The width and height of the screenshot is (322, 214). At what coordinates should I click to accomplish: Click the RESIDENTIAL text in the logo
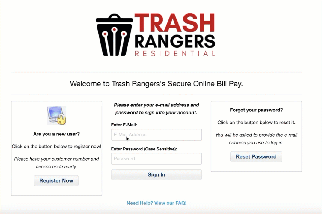[175, 54]
